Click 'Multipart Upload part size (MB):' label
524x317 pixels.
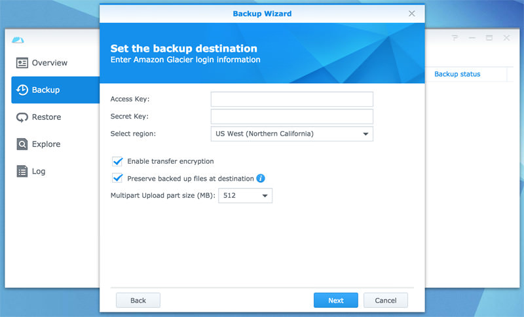coord(162,195)
